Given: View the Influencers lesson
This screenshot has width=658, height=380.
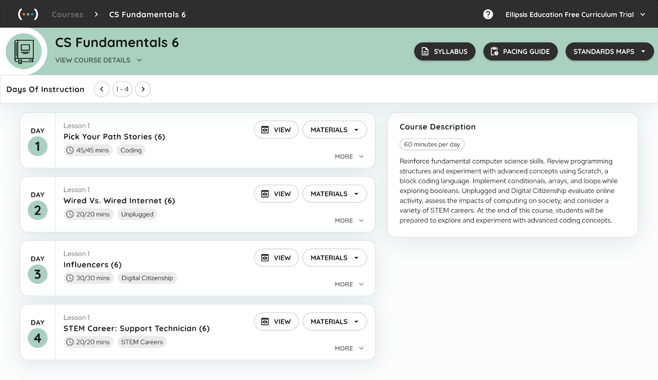Looking at the screenshot, I should [276, 258].
